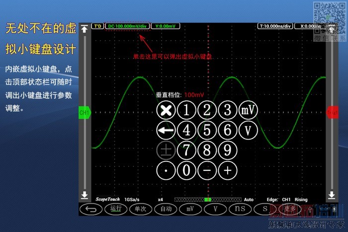This screenshot has height=232, width=348.
Task: Click the 100mV value in keypad header
Action: pos(194,95)
